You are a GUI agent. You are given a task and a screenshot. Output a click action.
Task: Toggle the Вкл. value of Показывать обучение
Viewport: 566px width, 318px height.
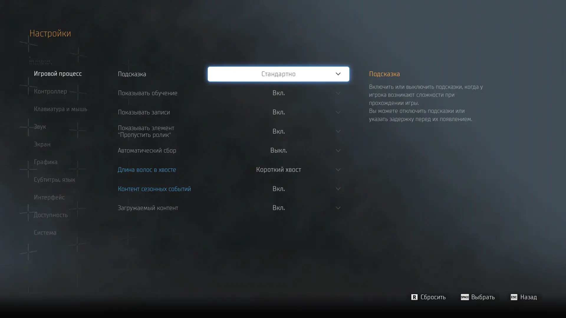pos(279,93)
